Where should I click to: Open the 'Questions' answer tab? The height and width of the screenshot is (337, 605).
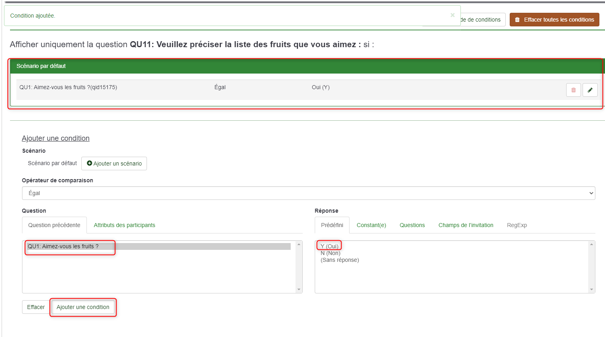pyautogui.click(x=412, y=225)
